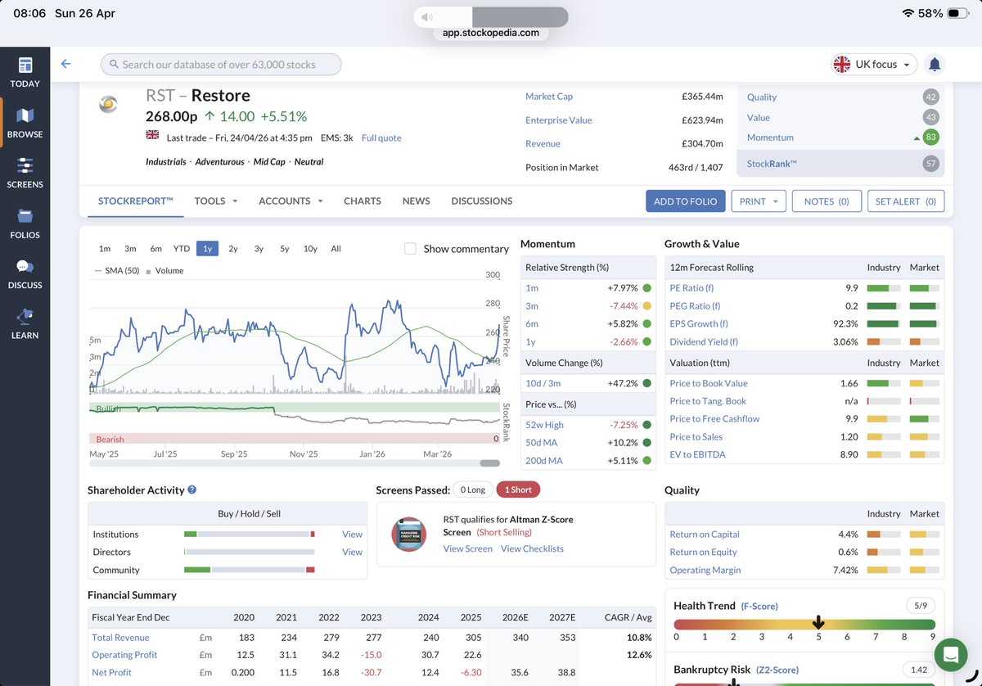Click the chart horizontal scroll handle
The image size is (982, 686).
point(489,463)
